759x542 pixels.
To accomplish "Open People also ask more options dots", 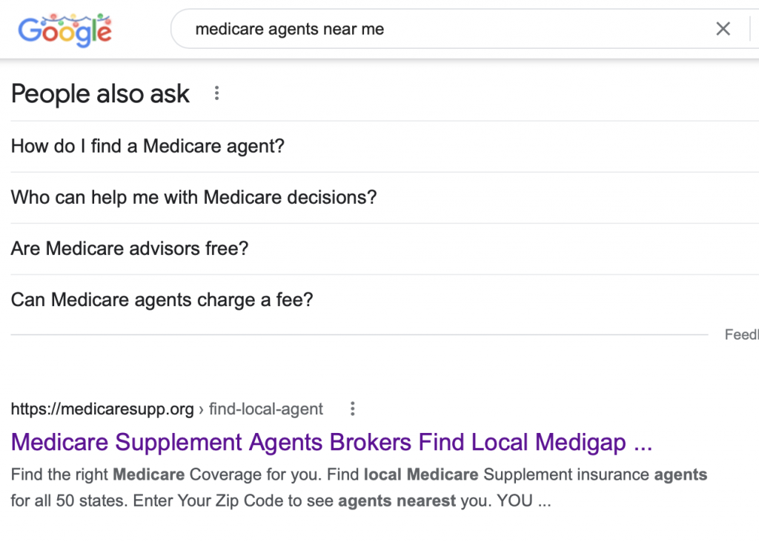I will pos(217,93).
